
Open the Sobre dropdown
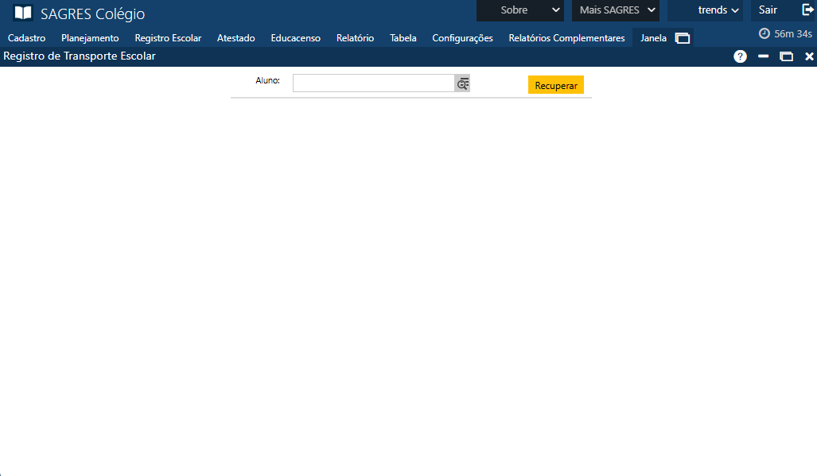[x=519, y=10]
